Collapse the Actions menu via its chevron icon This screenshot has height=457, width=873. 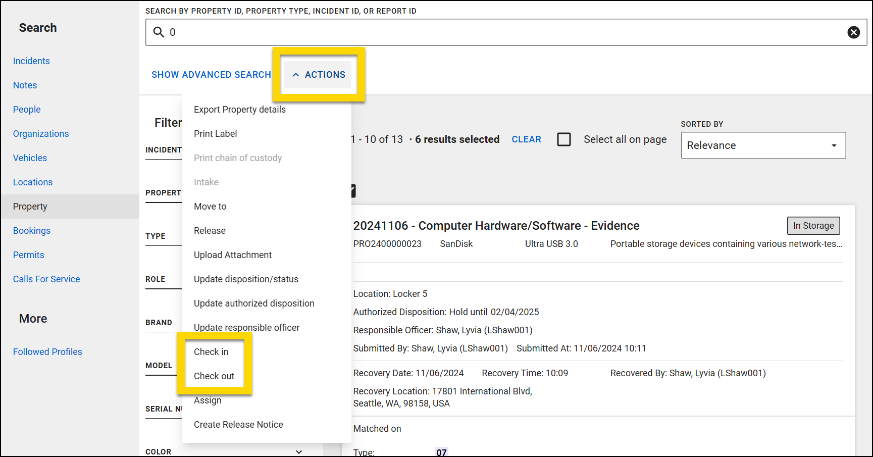(x=296, y=74)
